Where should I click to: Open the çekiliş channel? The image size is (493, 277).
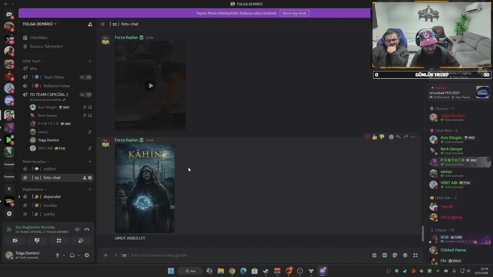(x=57, y=214)
